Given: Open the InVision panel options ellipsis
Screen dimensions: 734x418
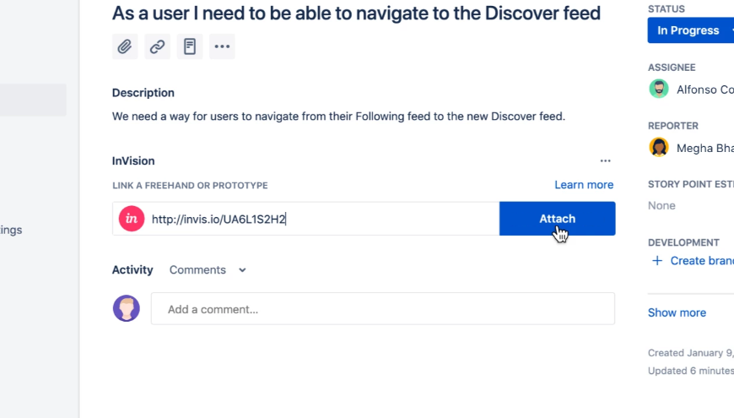Looking at the screenshot, I should coord(605,160).
